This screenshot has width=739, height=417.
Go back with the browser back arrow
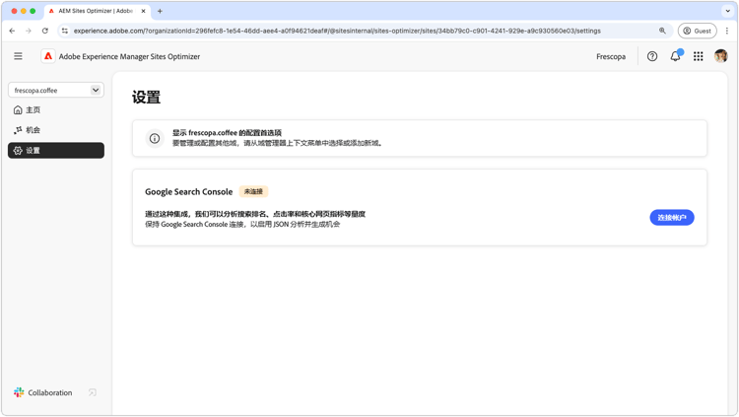pos(12,31)
